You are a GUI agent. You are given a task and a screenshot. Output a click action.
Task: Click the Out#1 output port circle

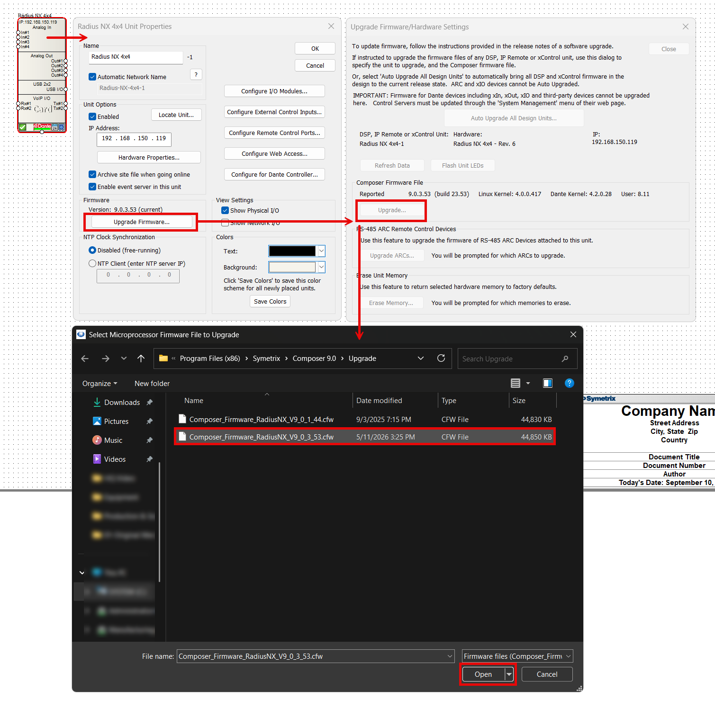coord(65,61)
